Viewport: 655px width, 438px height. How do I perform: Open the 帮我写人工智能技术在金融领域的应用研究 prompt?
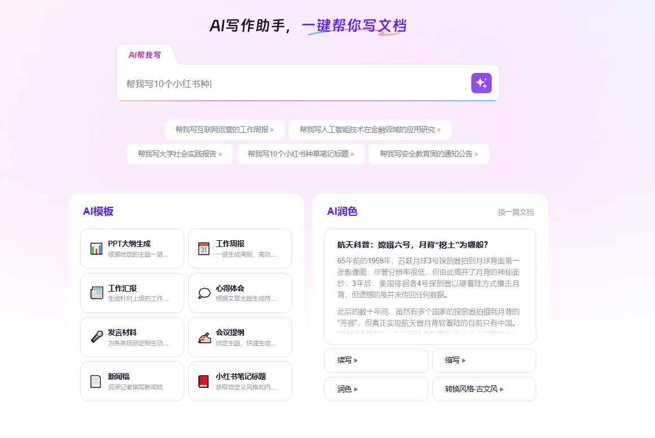pos(369,129)
